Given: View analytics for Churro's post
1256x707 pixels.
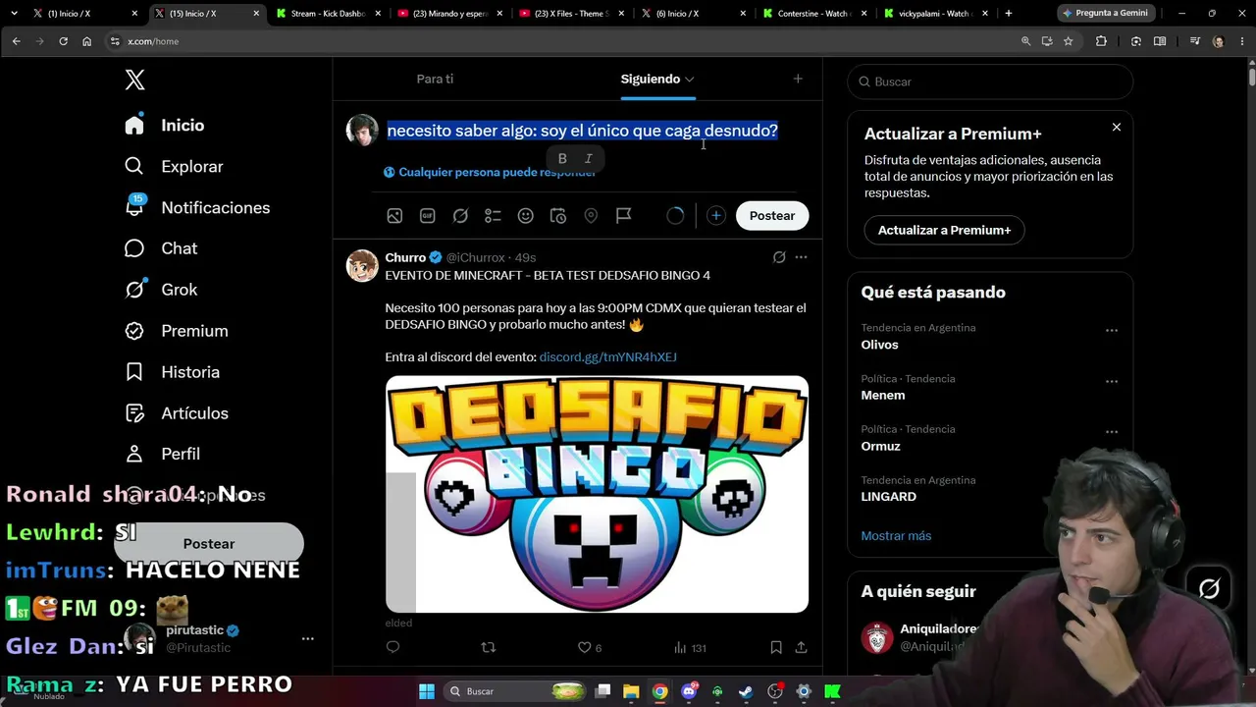Looking at the screenshot, I should tap(690, 647).
